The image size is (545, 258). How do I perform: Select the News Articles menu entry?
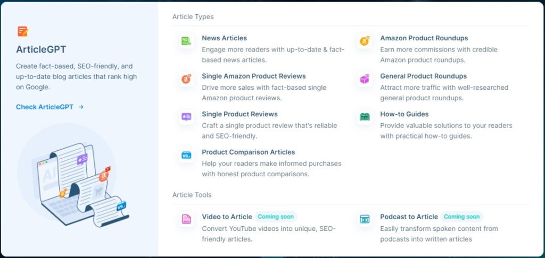(x=224, y=38)
